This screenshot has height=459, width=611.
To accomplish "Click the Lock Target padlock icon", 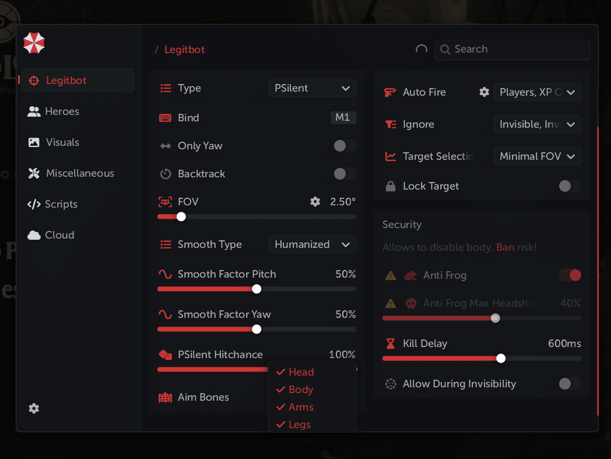I will click(391, 186).
